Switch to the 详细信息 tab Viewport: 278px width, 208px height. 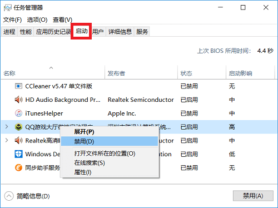(x=120, y=32)
